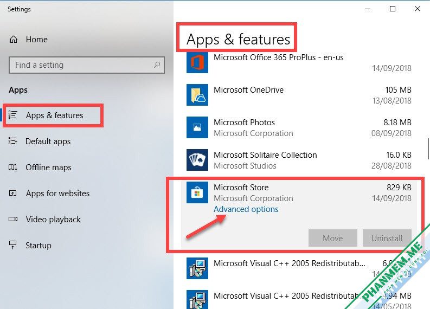Click the 28/08/2018 install date

[x=392, y=166]
